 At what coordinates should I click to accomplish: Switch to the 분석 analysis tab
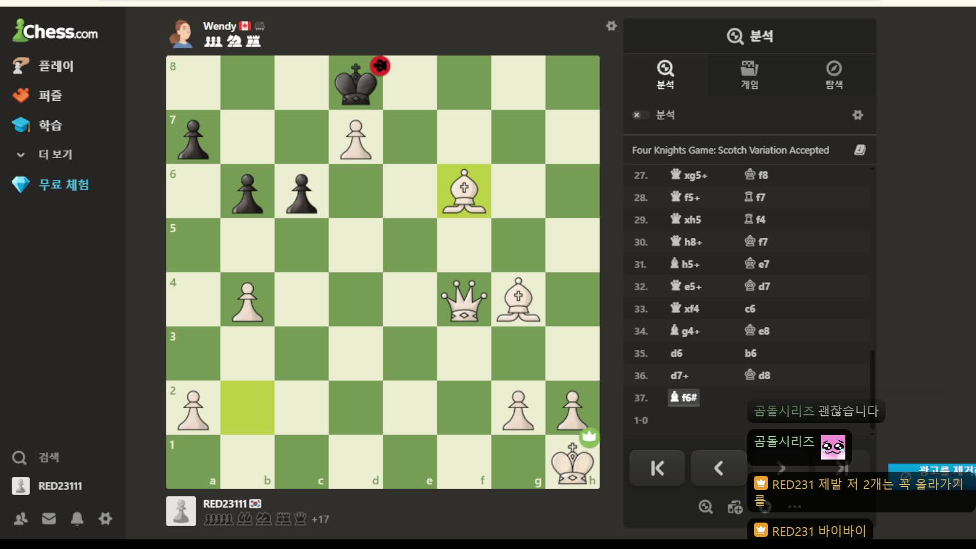[665, 75]
